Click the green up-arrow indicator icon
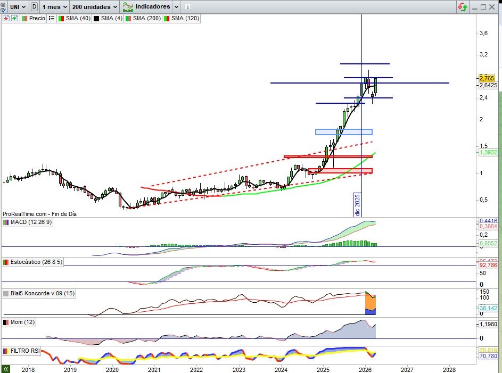502x373 pixels. click(14, 18)
